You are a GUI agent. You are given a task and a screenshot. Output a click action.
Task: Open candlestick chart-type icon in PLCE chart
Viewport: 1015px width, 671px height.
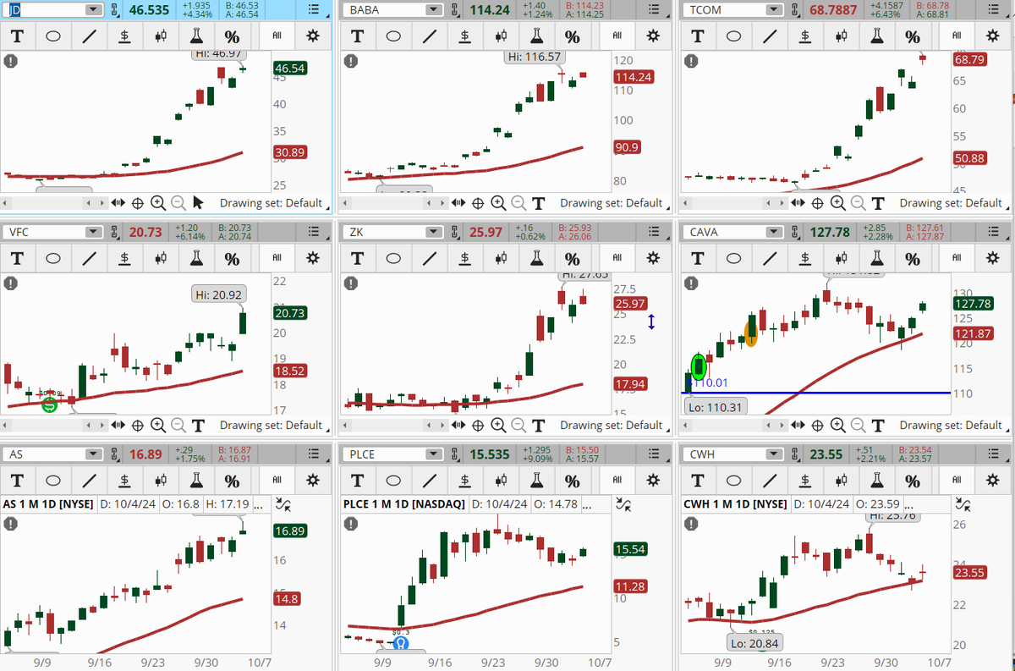tap(500, 481)
